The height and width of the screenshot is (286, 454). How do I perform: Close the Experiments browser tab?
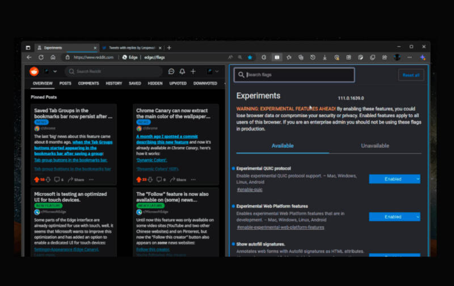(95, 48)
